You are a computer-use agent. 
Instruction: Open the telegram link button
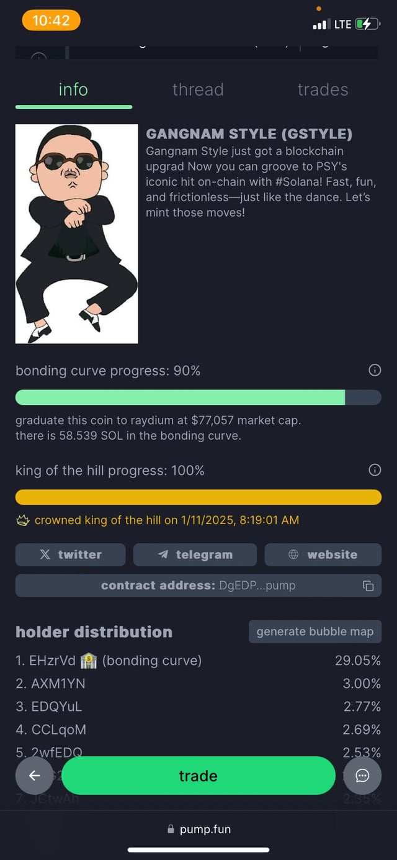pos(195,554)
